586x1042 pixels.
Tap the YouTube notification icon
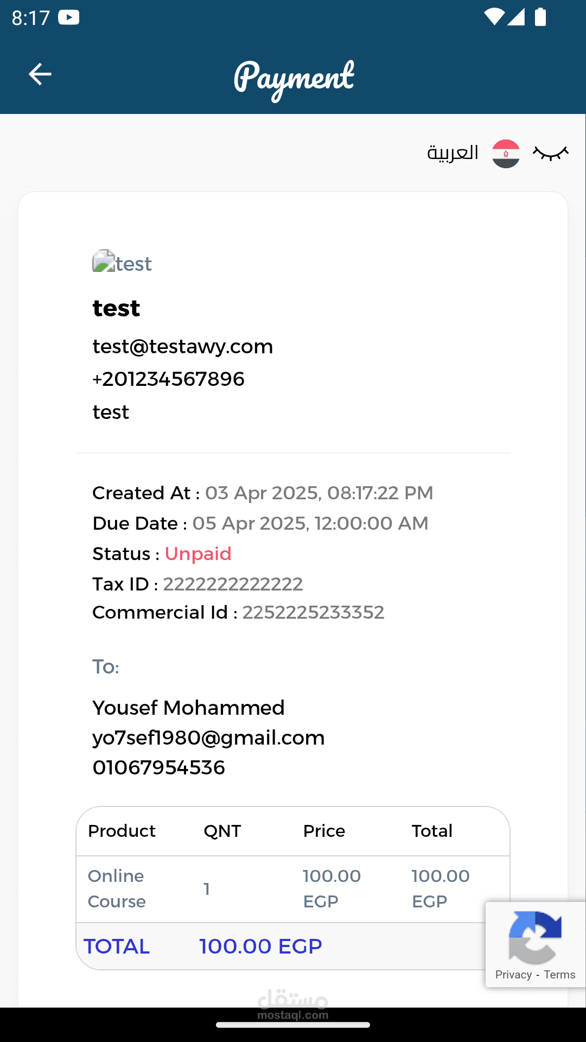click(x=69, y=17)
